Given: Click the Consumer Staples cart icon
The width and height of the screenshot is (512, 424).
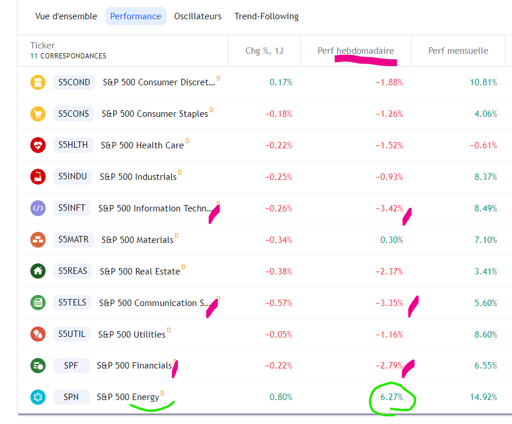Looking at the screenshot, I should click(38, 114).
